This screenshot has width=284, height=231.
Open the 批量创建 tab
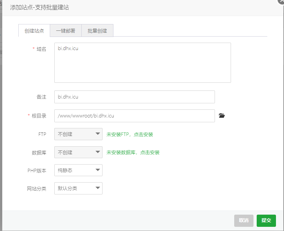tap(97, 30)
